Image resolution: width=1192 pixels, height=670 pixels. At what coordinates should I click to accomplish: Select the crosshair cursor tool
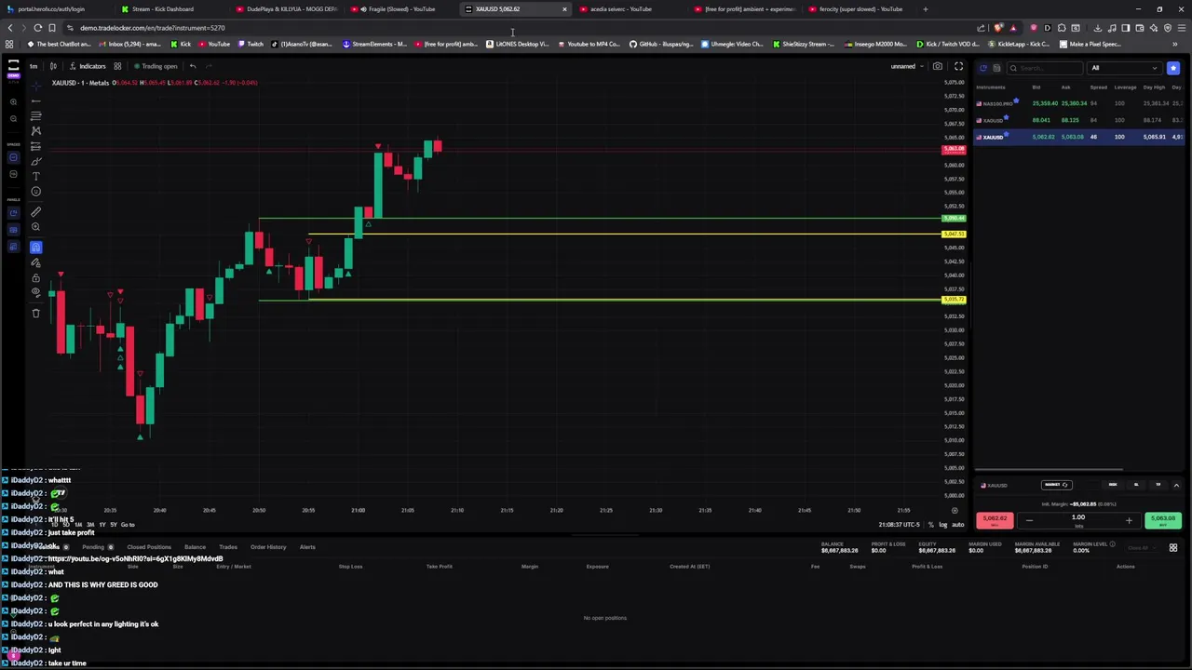click(35, 86)
